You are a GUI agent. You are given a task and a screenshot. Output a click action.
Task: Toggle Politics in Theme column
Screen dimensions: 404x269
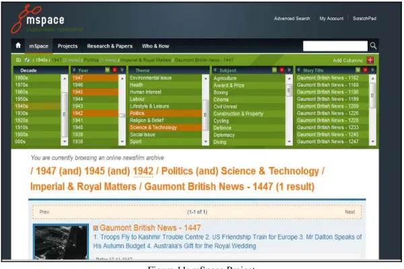click(165, 113)
